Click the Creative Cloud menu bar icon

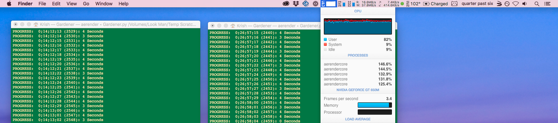[286, 4]
